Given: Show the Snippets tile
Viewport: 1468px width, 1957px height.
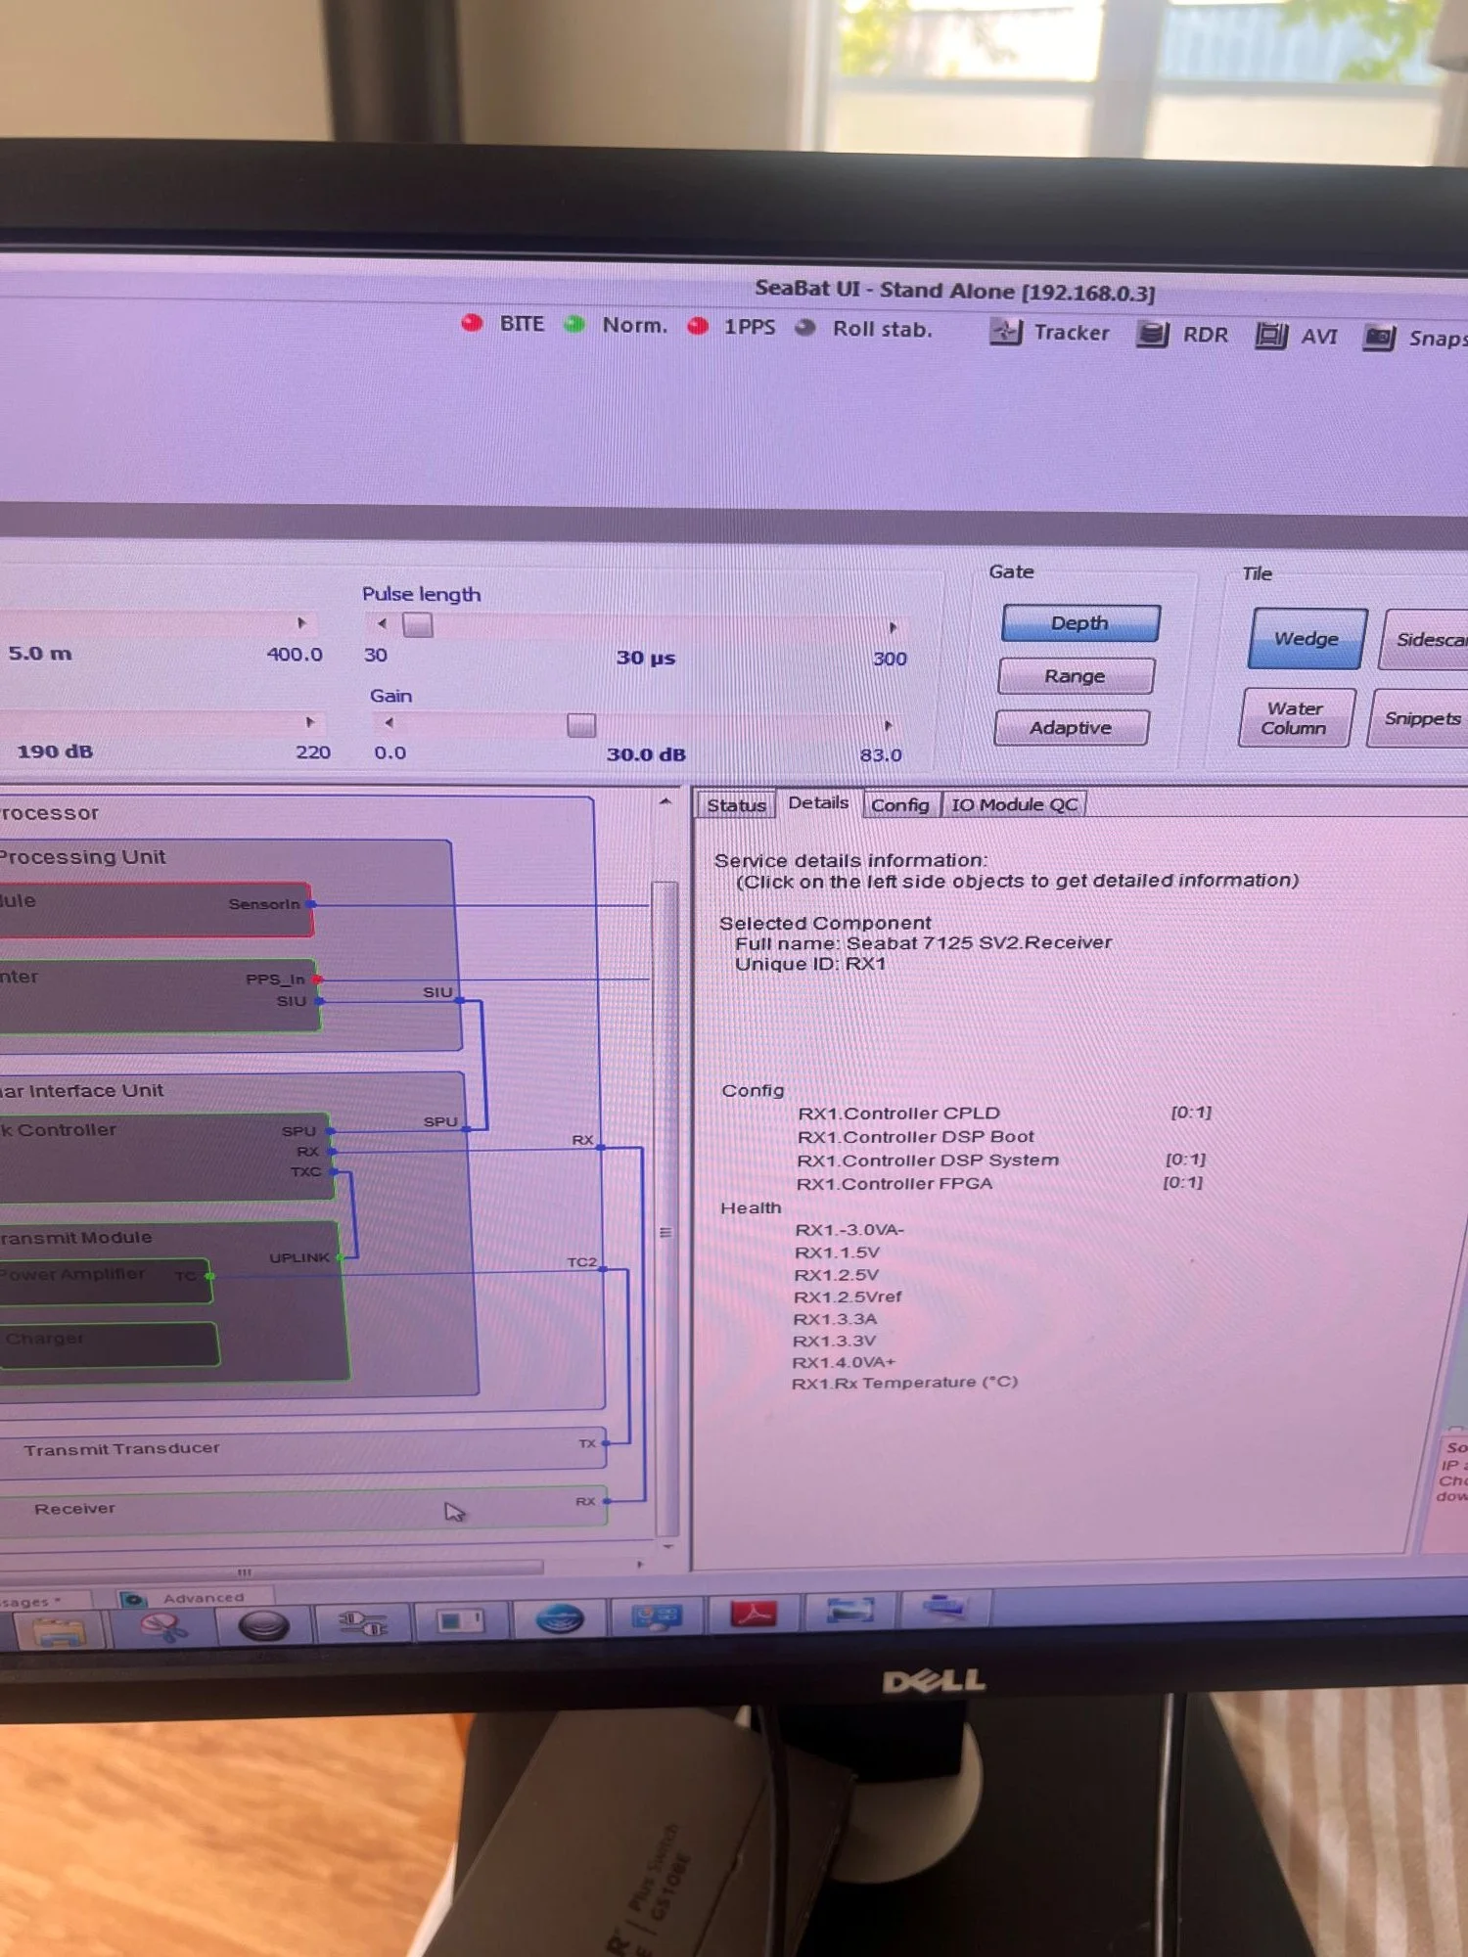Looking at the screenshot, I should click(1419, 719).
